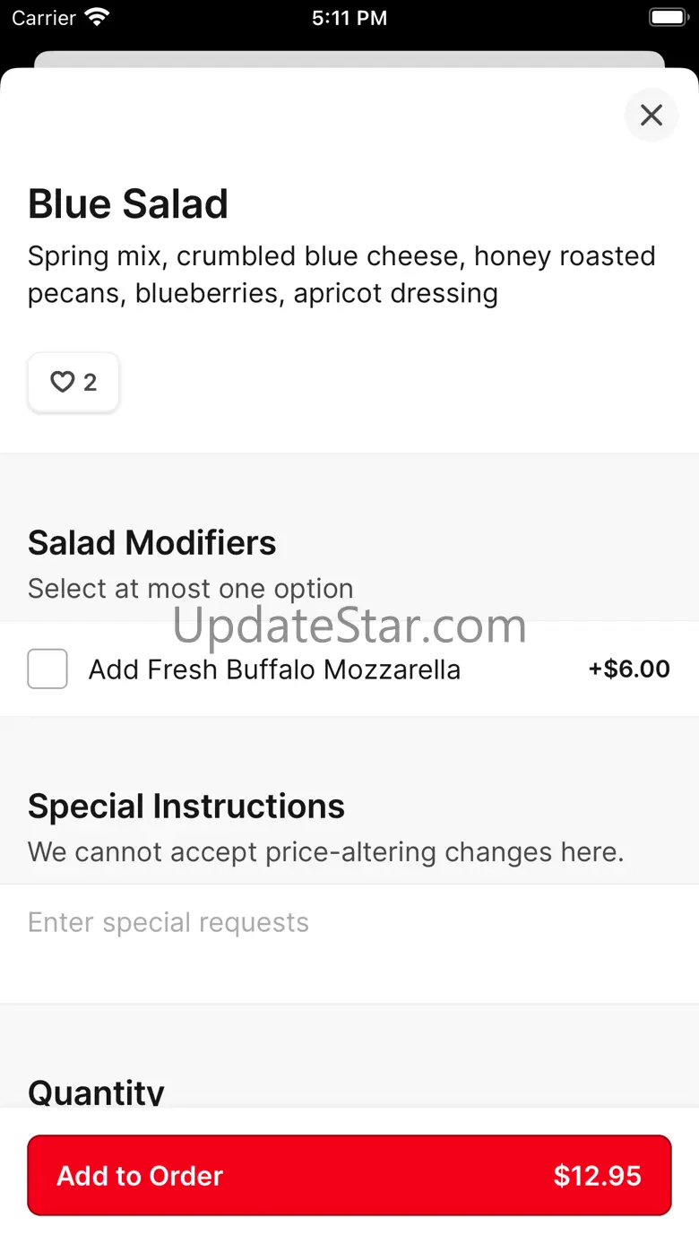Tap the heart icon to favorite
This screenshot has width=699, height=1243.
(61, 383)
